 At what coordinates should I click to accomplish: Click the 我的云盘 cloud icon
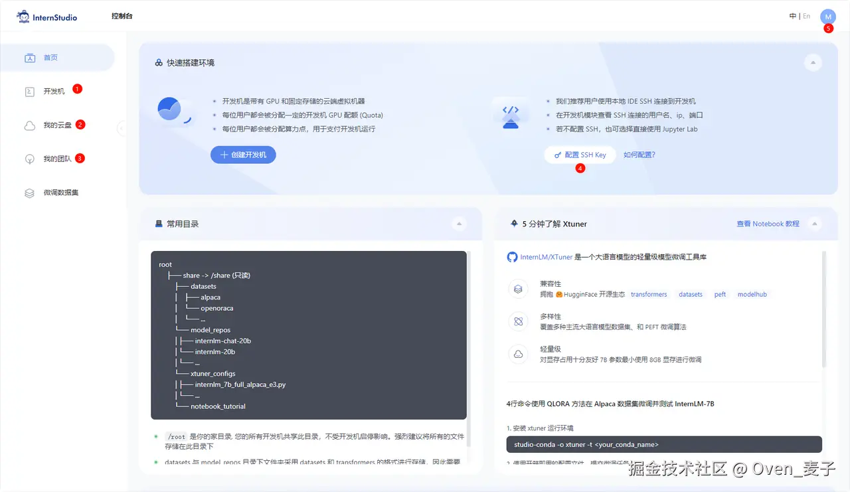[x=30, y=125]
